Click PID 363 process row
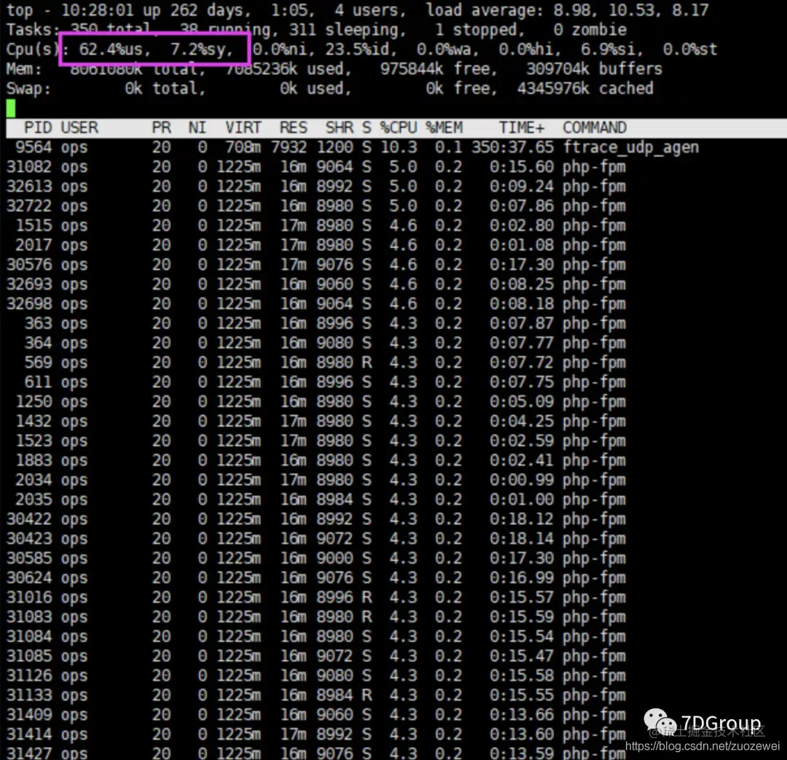Viewport: 787px width, 760px height. [x=316, y=324]
